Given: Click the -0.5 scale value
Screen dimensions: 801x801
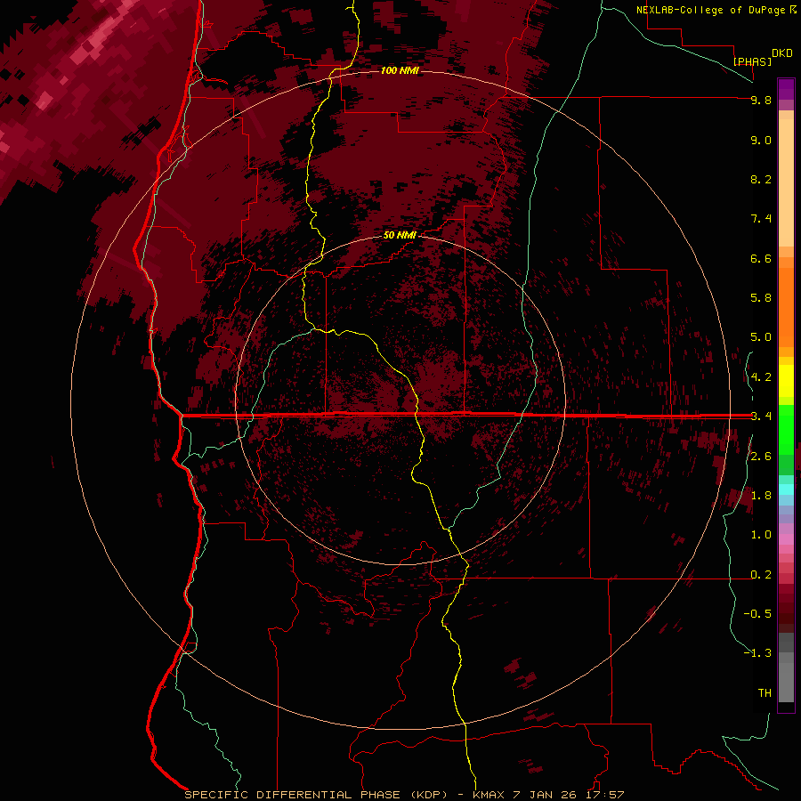Looking at the screenshot, I should pyautogui.click(x=757, y=614).
